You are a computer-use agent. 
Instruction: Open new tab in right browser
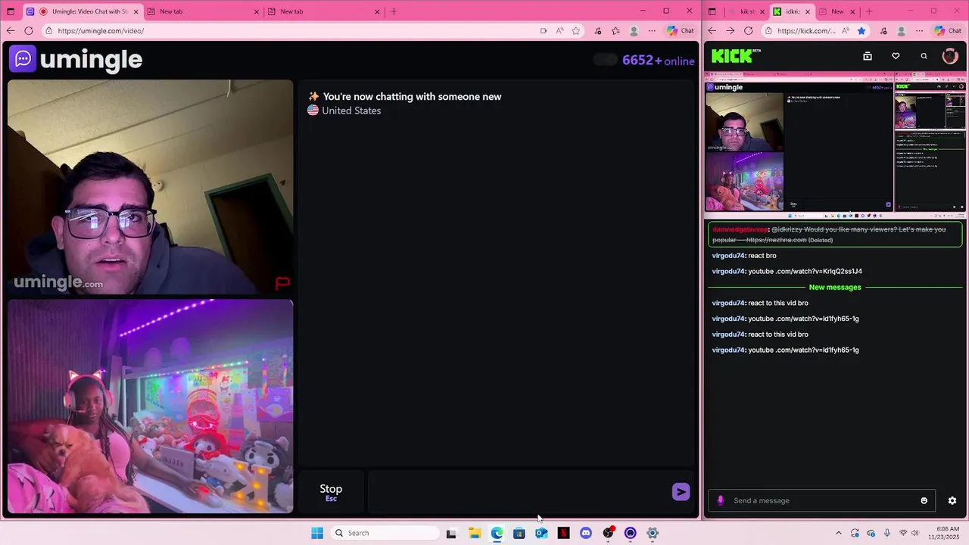click(869, 11)
